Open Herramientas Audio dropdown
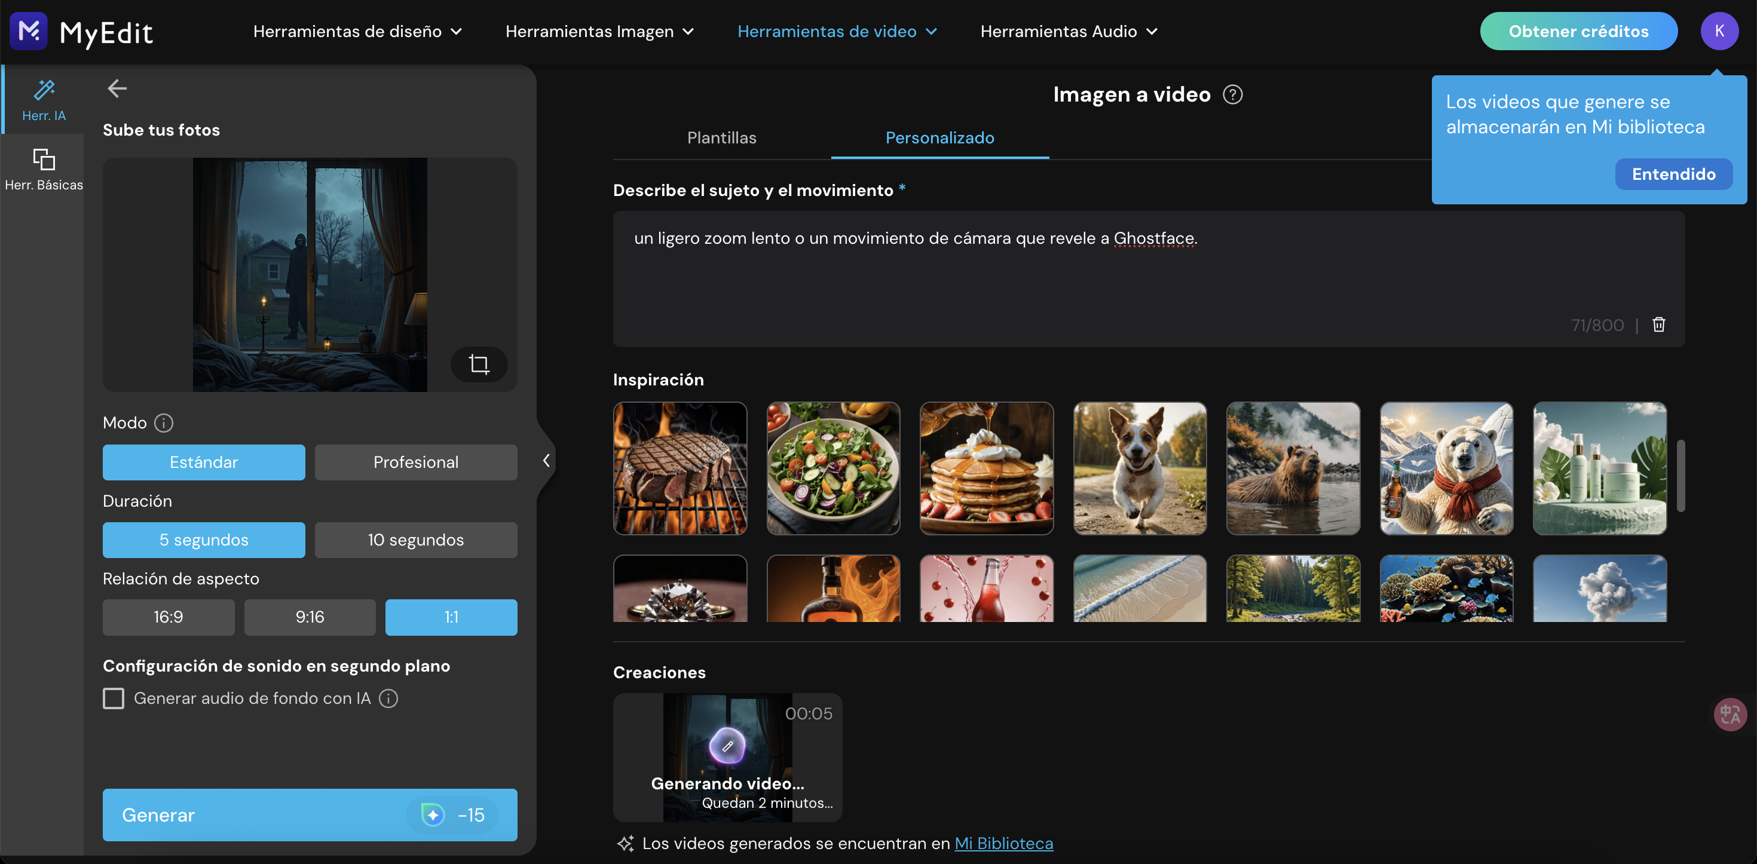Image resolution: width=1757 pixels, height=864 pixels. coord(1068,31)
